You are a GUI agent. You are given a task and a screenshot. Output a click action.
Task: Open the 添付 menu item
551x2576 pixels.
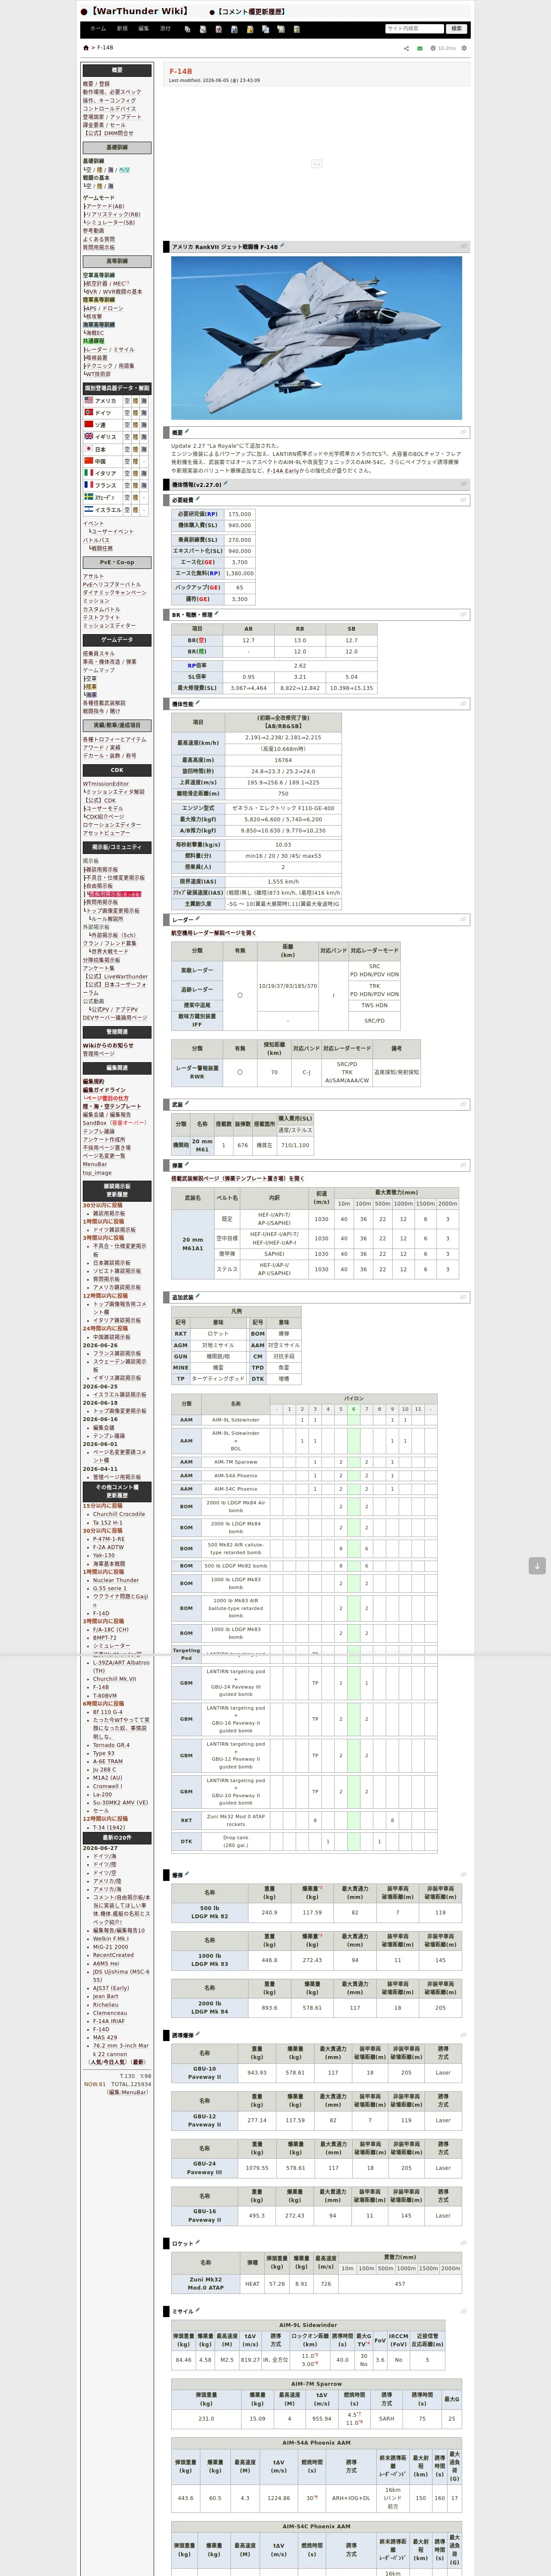(x=165, y=29)
